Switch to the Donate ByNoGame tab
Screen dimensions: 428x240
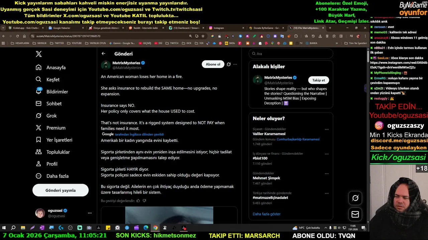pyautogui.click(x=266, y=28)
